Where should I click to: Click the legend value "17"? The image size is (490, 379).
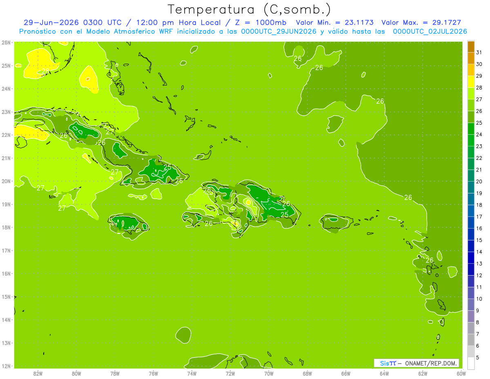click(479, 217)
